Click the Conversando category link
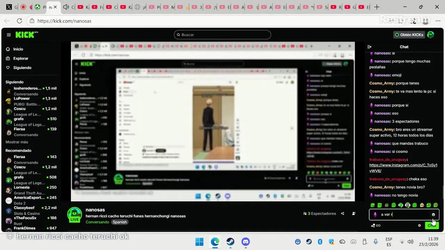 coord(97,222)
